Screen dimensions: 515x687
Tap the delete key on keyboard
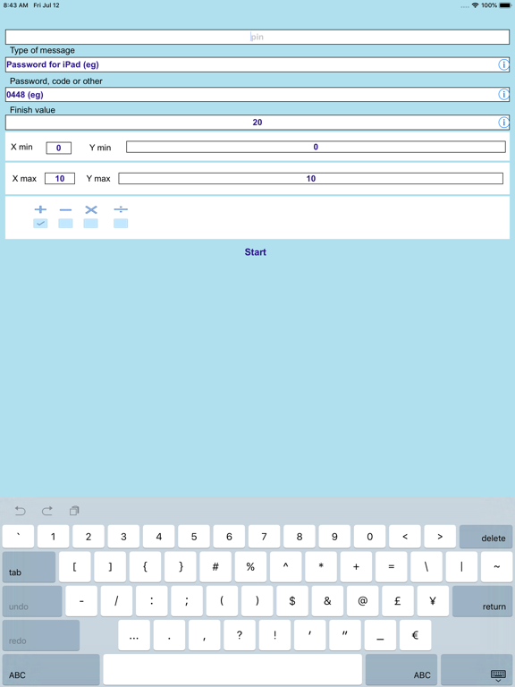[485, 537]
